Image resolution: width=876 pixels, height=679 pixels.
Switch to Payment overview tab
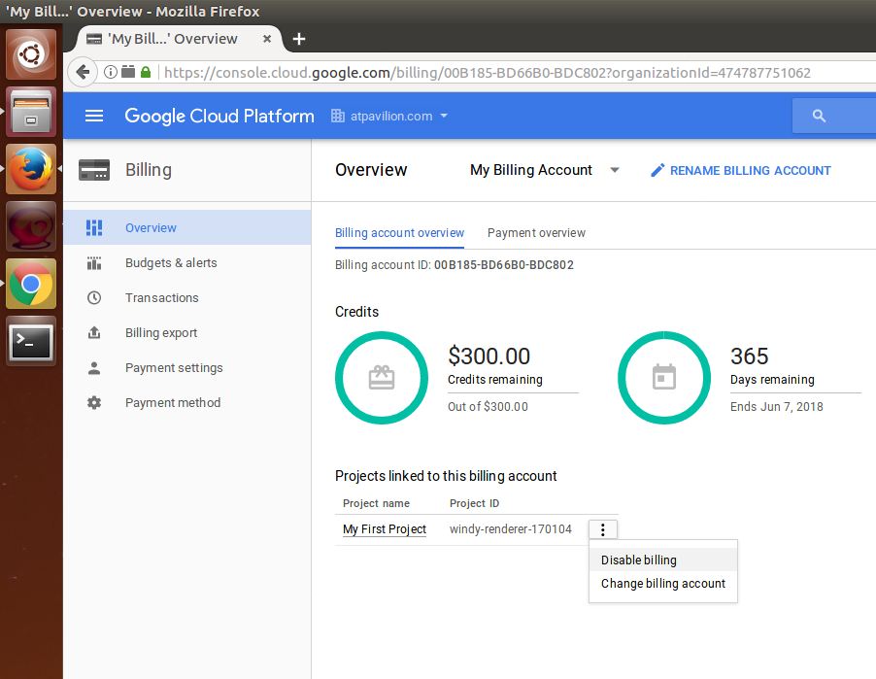pos(536,233)
